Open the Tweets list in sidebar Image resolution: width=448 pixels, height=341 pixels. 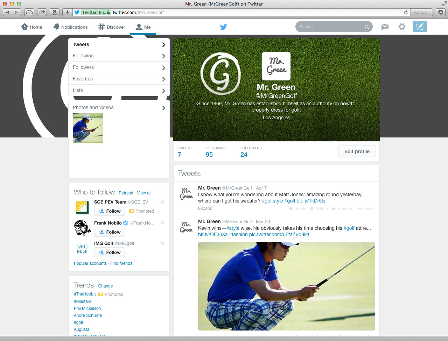pyautogui.click(x=119, y=44)
